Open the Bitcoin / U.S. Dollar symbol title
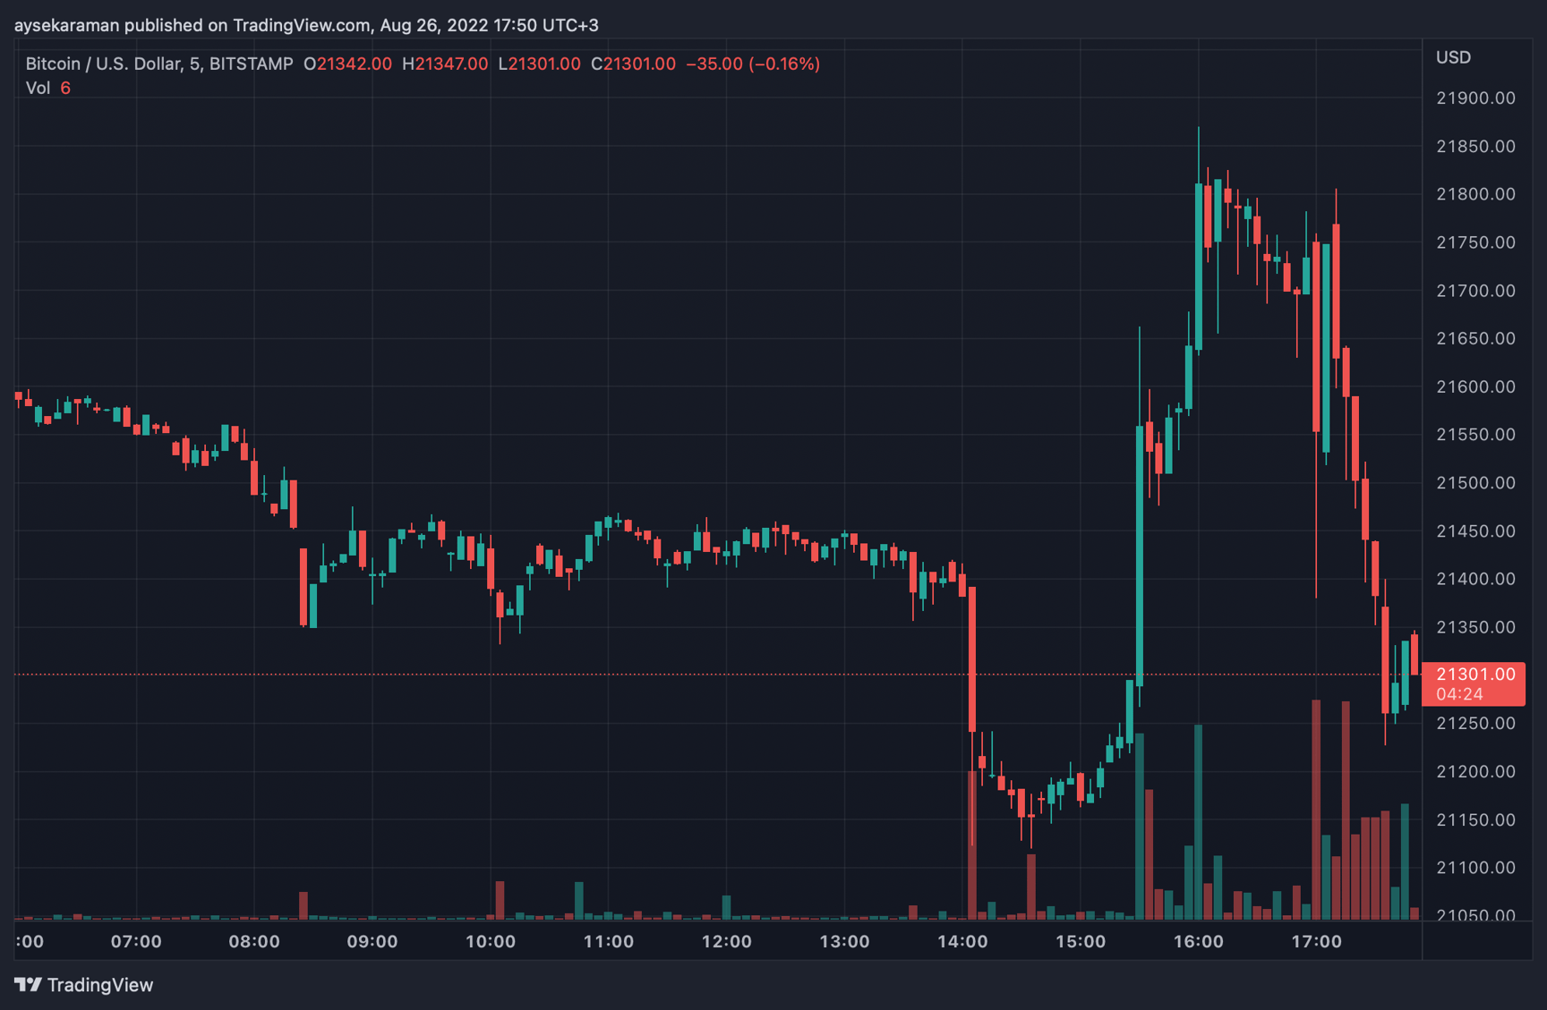 [x=103, y=64]
